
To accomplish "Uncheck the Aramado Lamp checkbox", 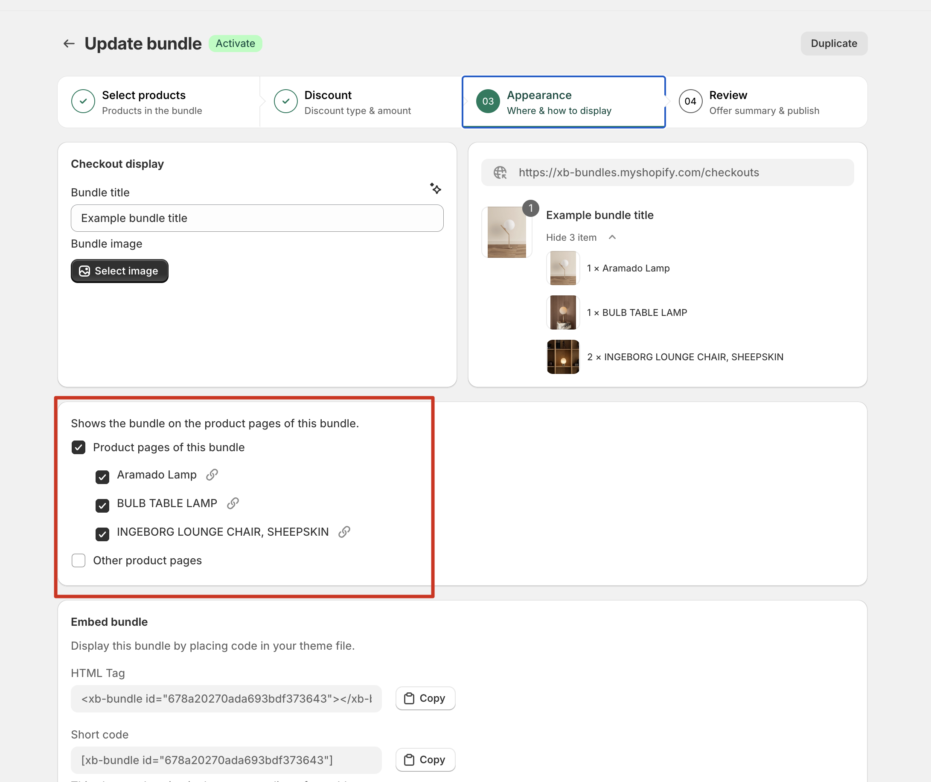I will (x=102, y=477).
